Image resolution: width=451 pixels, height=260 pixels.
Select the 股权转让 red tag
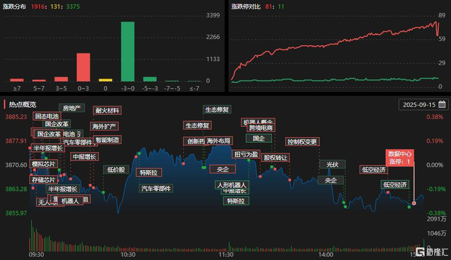point(276,158)
